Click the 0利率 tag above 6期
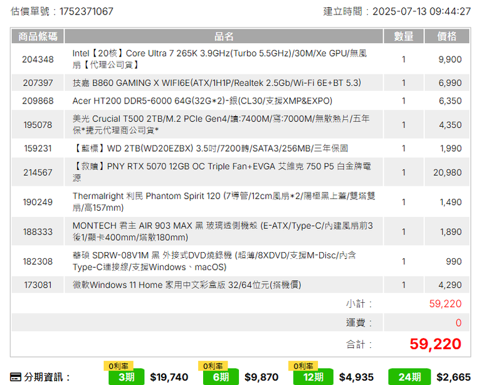 213,366
